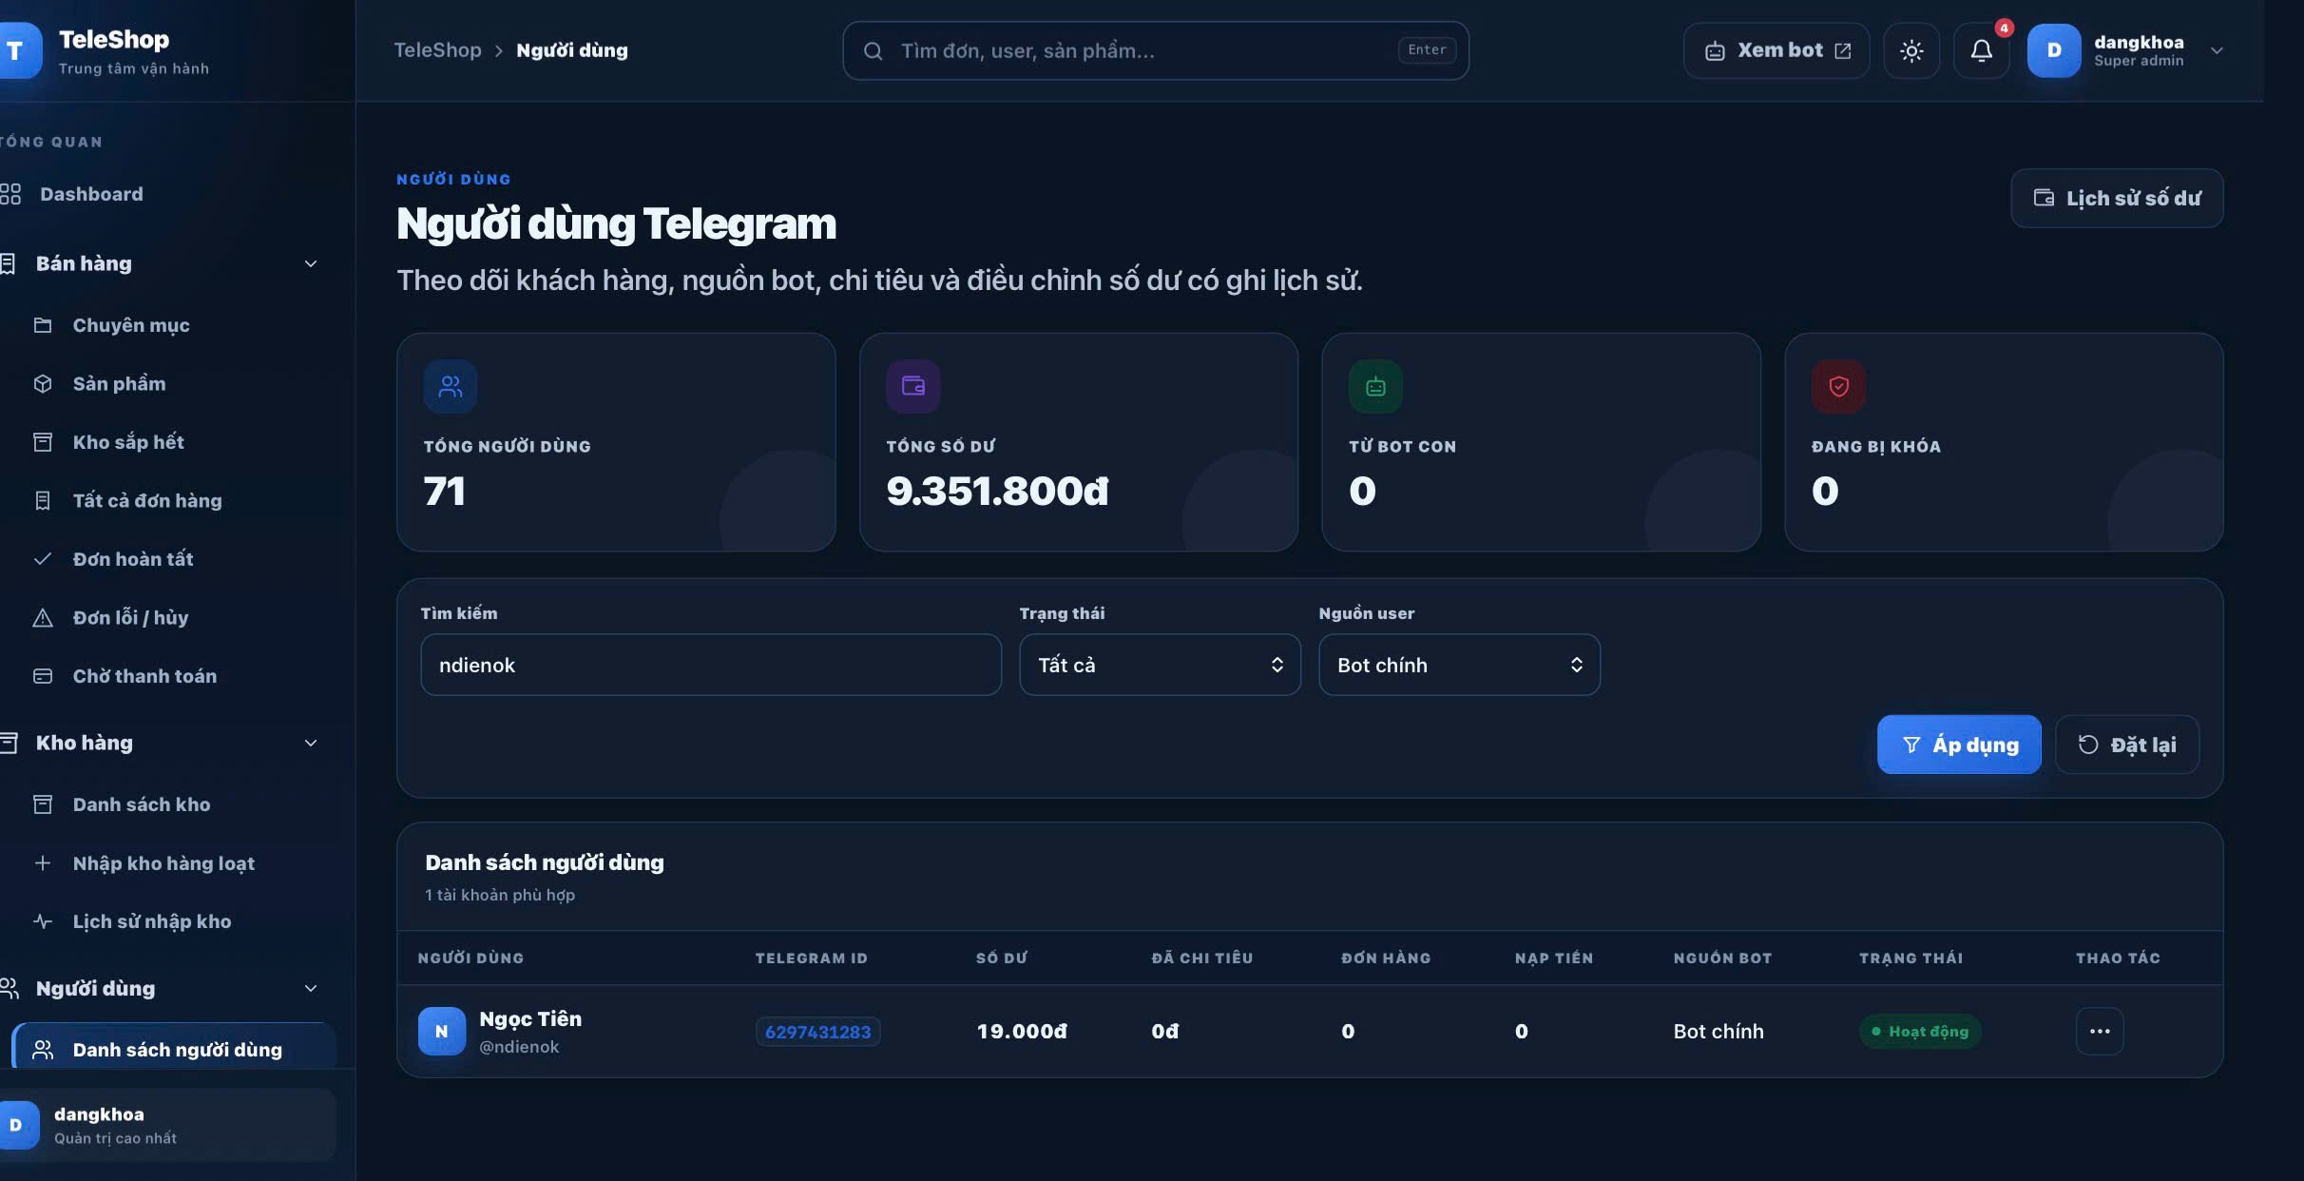Open Lịch sử số dư button

coord(2117,198)
